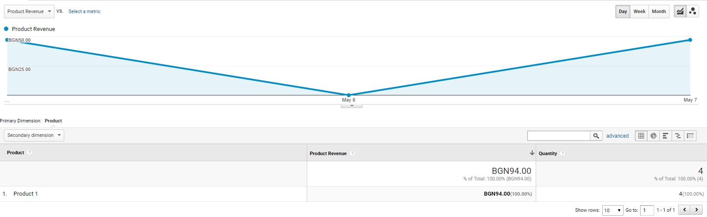
Task: Select the performance bar view icon
Action: click(x=665, y=136)
